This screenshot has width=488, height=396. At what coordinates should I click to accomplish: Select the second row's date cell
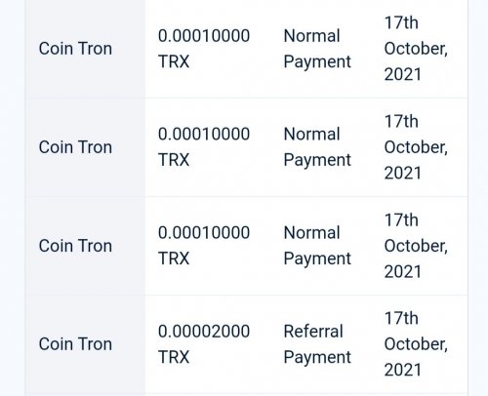tap(416, 147)
